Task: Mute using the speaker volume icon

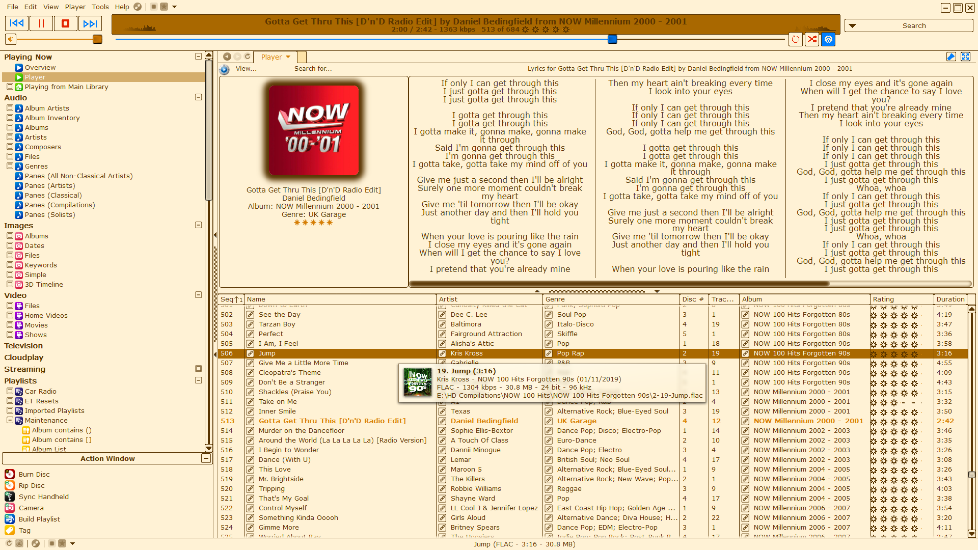Action: (11, 39)
